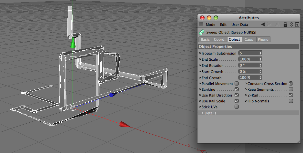This screenshot has width=303, height=153.
Task: Click End Growth stepper arrows
Action: [x=260, y=78]
